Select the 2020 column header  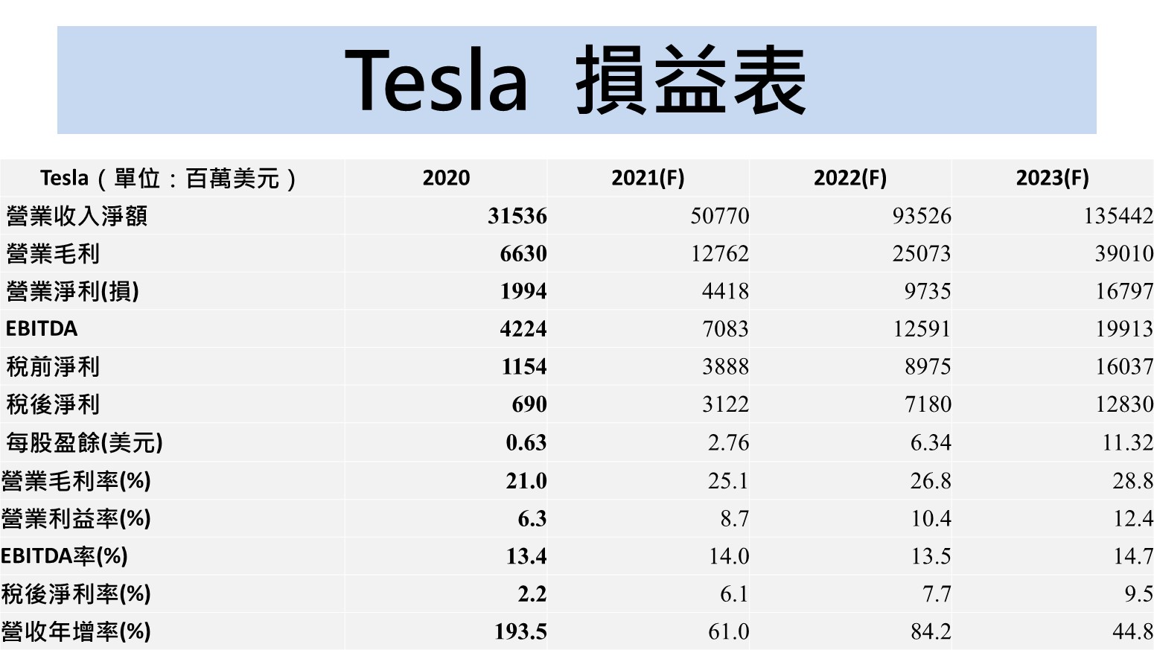click(446, 178)
